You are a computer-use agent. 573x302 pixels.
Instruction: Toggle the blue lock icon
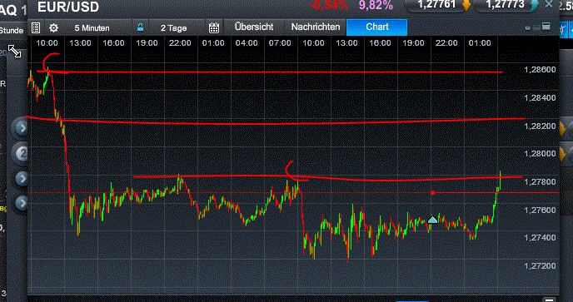(x=140, y=27)
